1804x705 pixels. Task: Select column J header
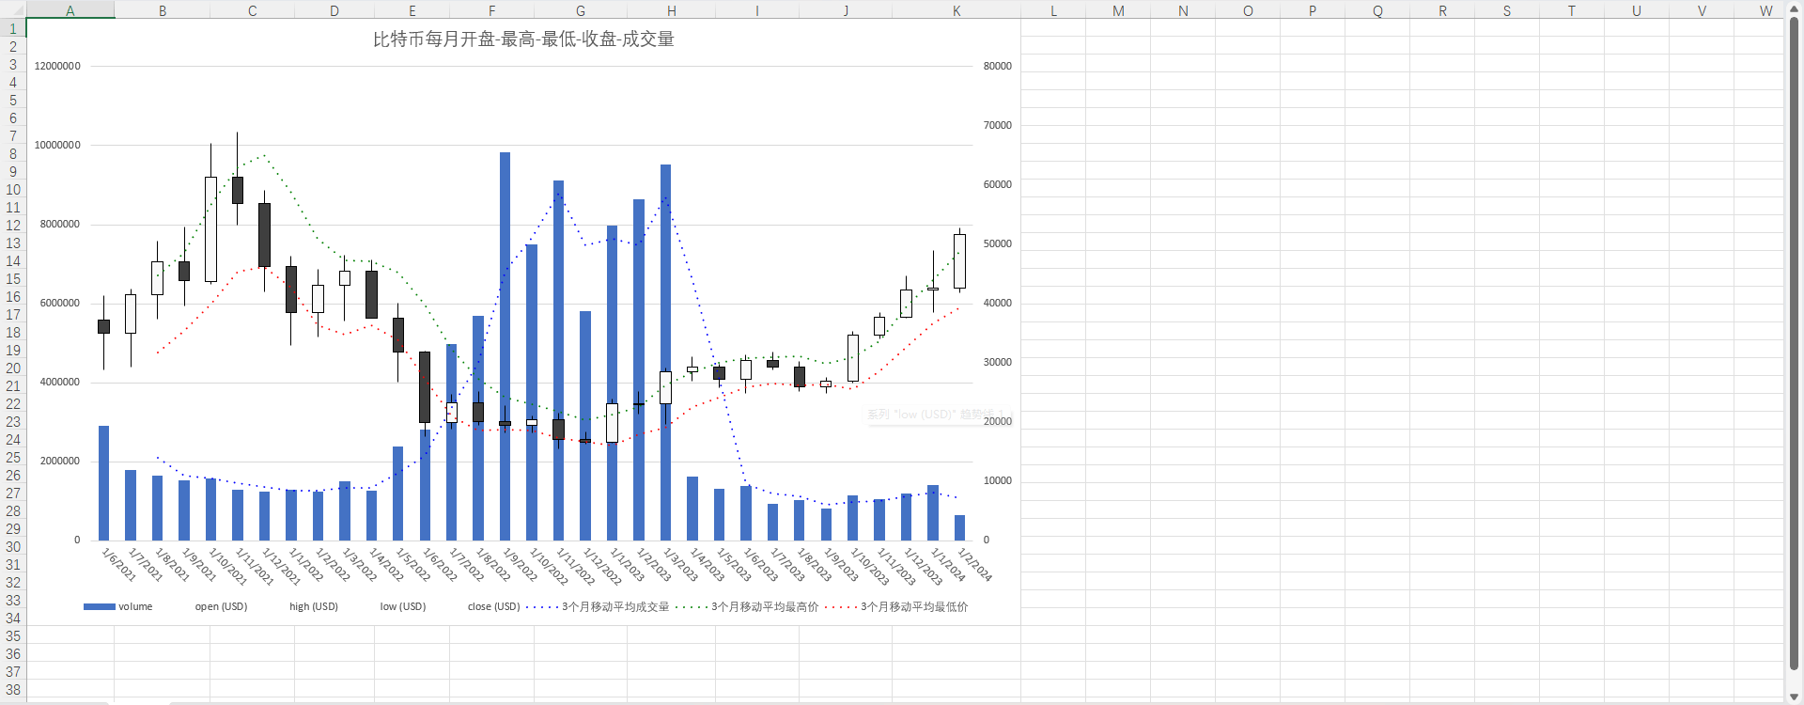click(x=846, y=10)
